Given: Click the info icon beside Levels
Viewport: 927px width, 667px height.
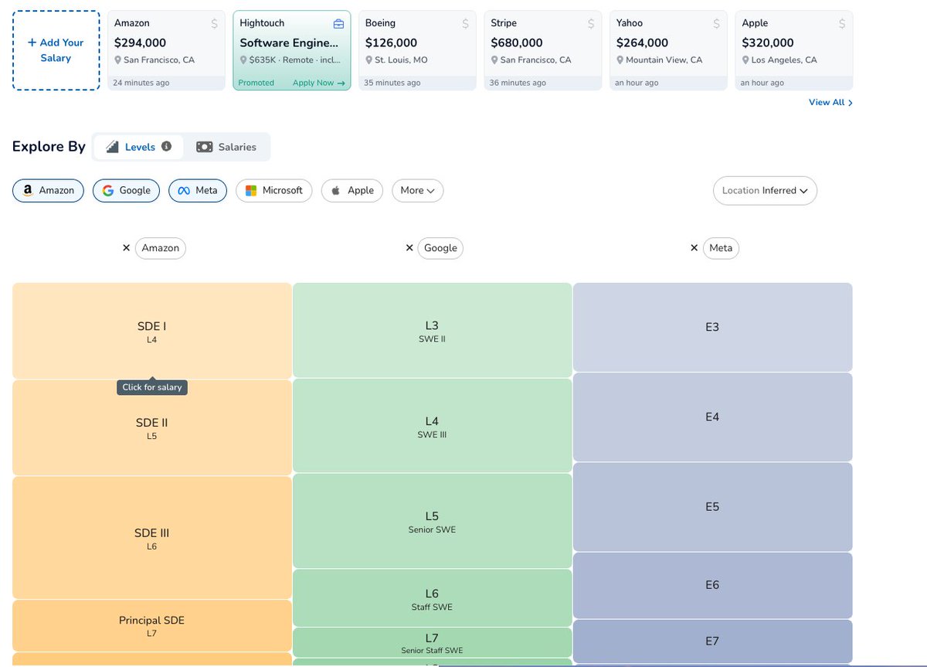Looking at the screenshot, I should tap(166, 146).
